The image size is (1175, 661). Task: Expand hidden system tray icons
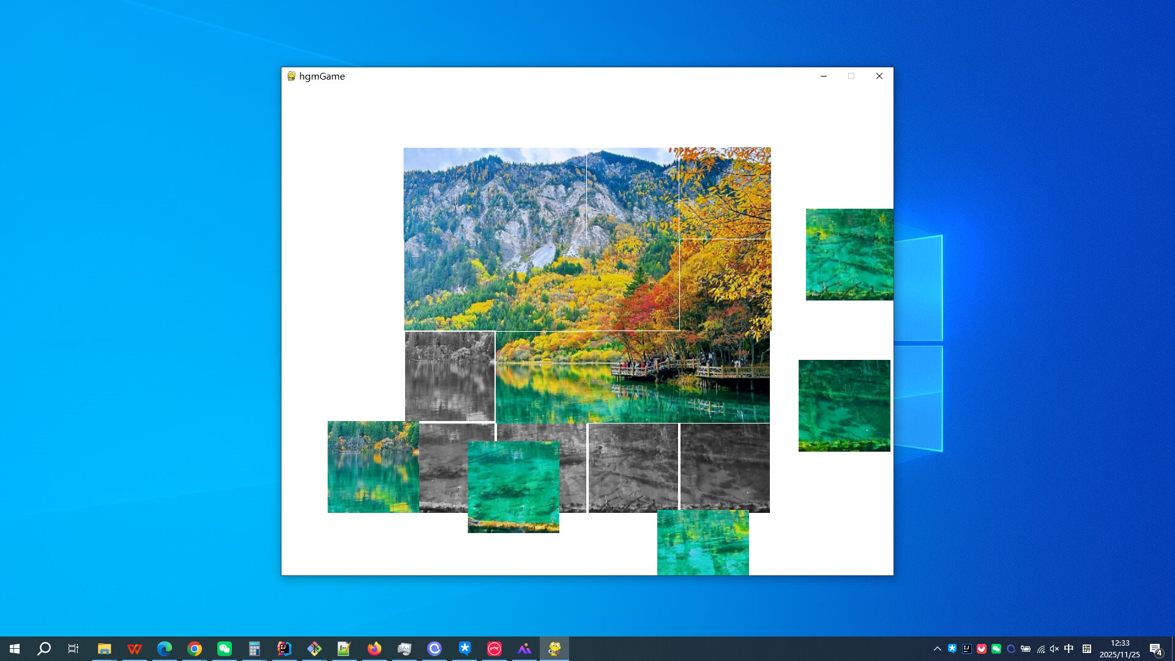click(938, 648)
